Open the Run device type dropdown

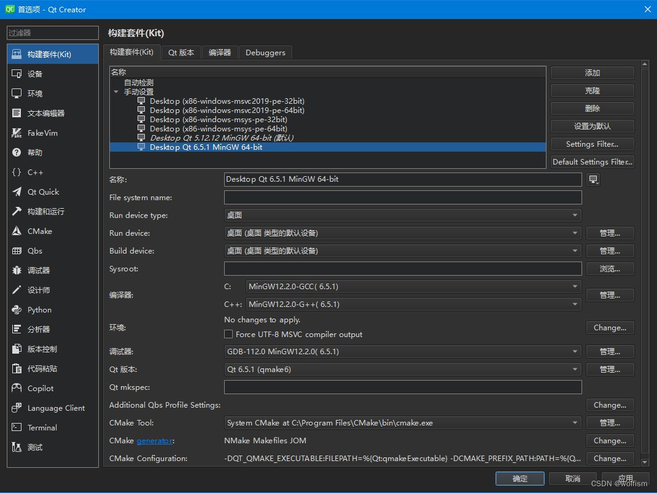(403, 215)
